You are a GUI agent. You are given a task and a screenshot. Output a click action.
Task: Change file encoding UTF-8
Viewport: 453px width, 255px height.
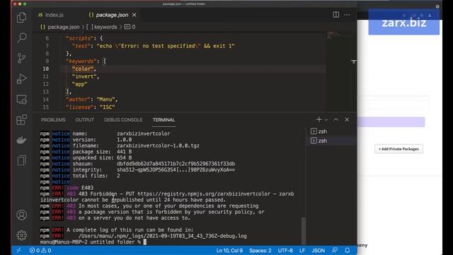pos(285,251)
